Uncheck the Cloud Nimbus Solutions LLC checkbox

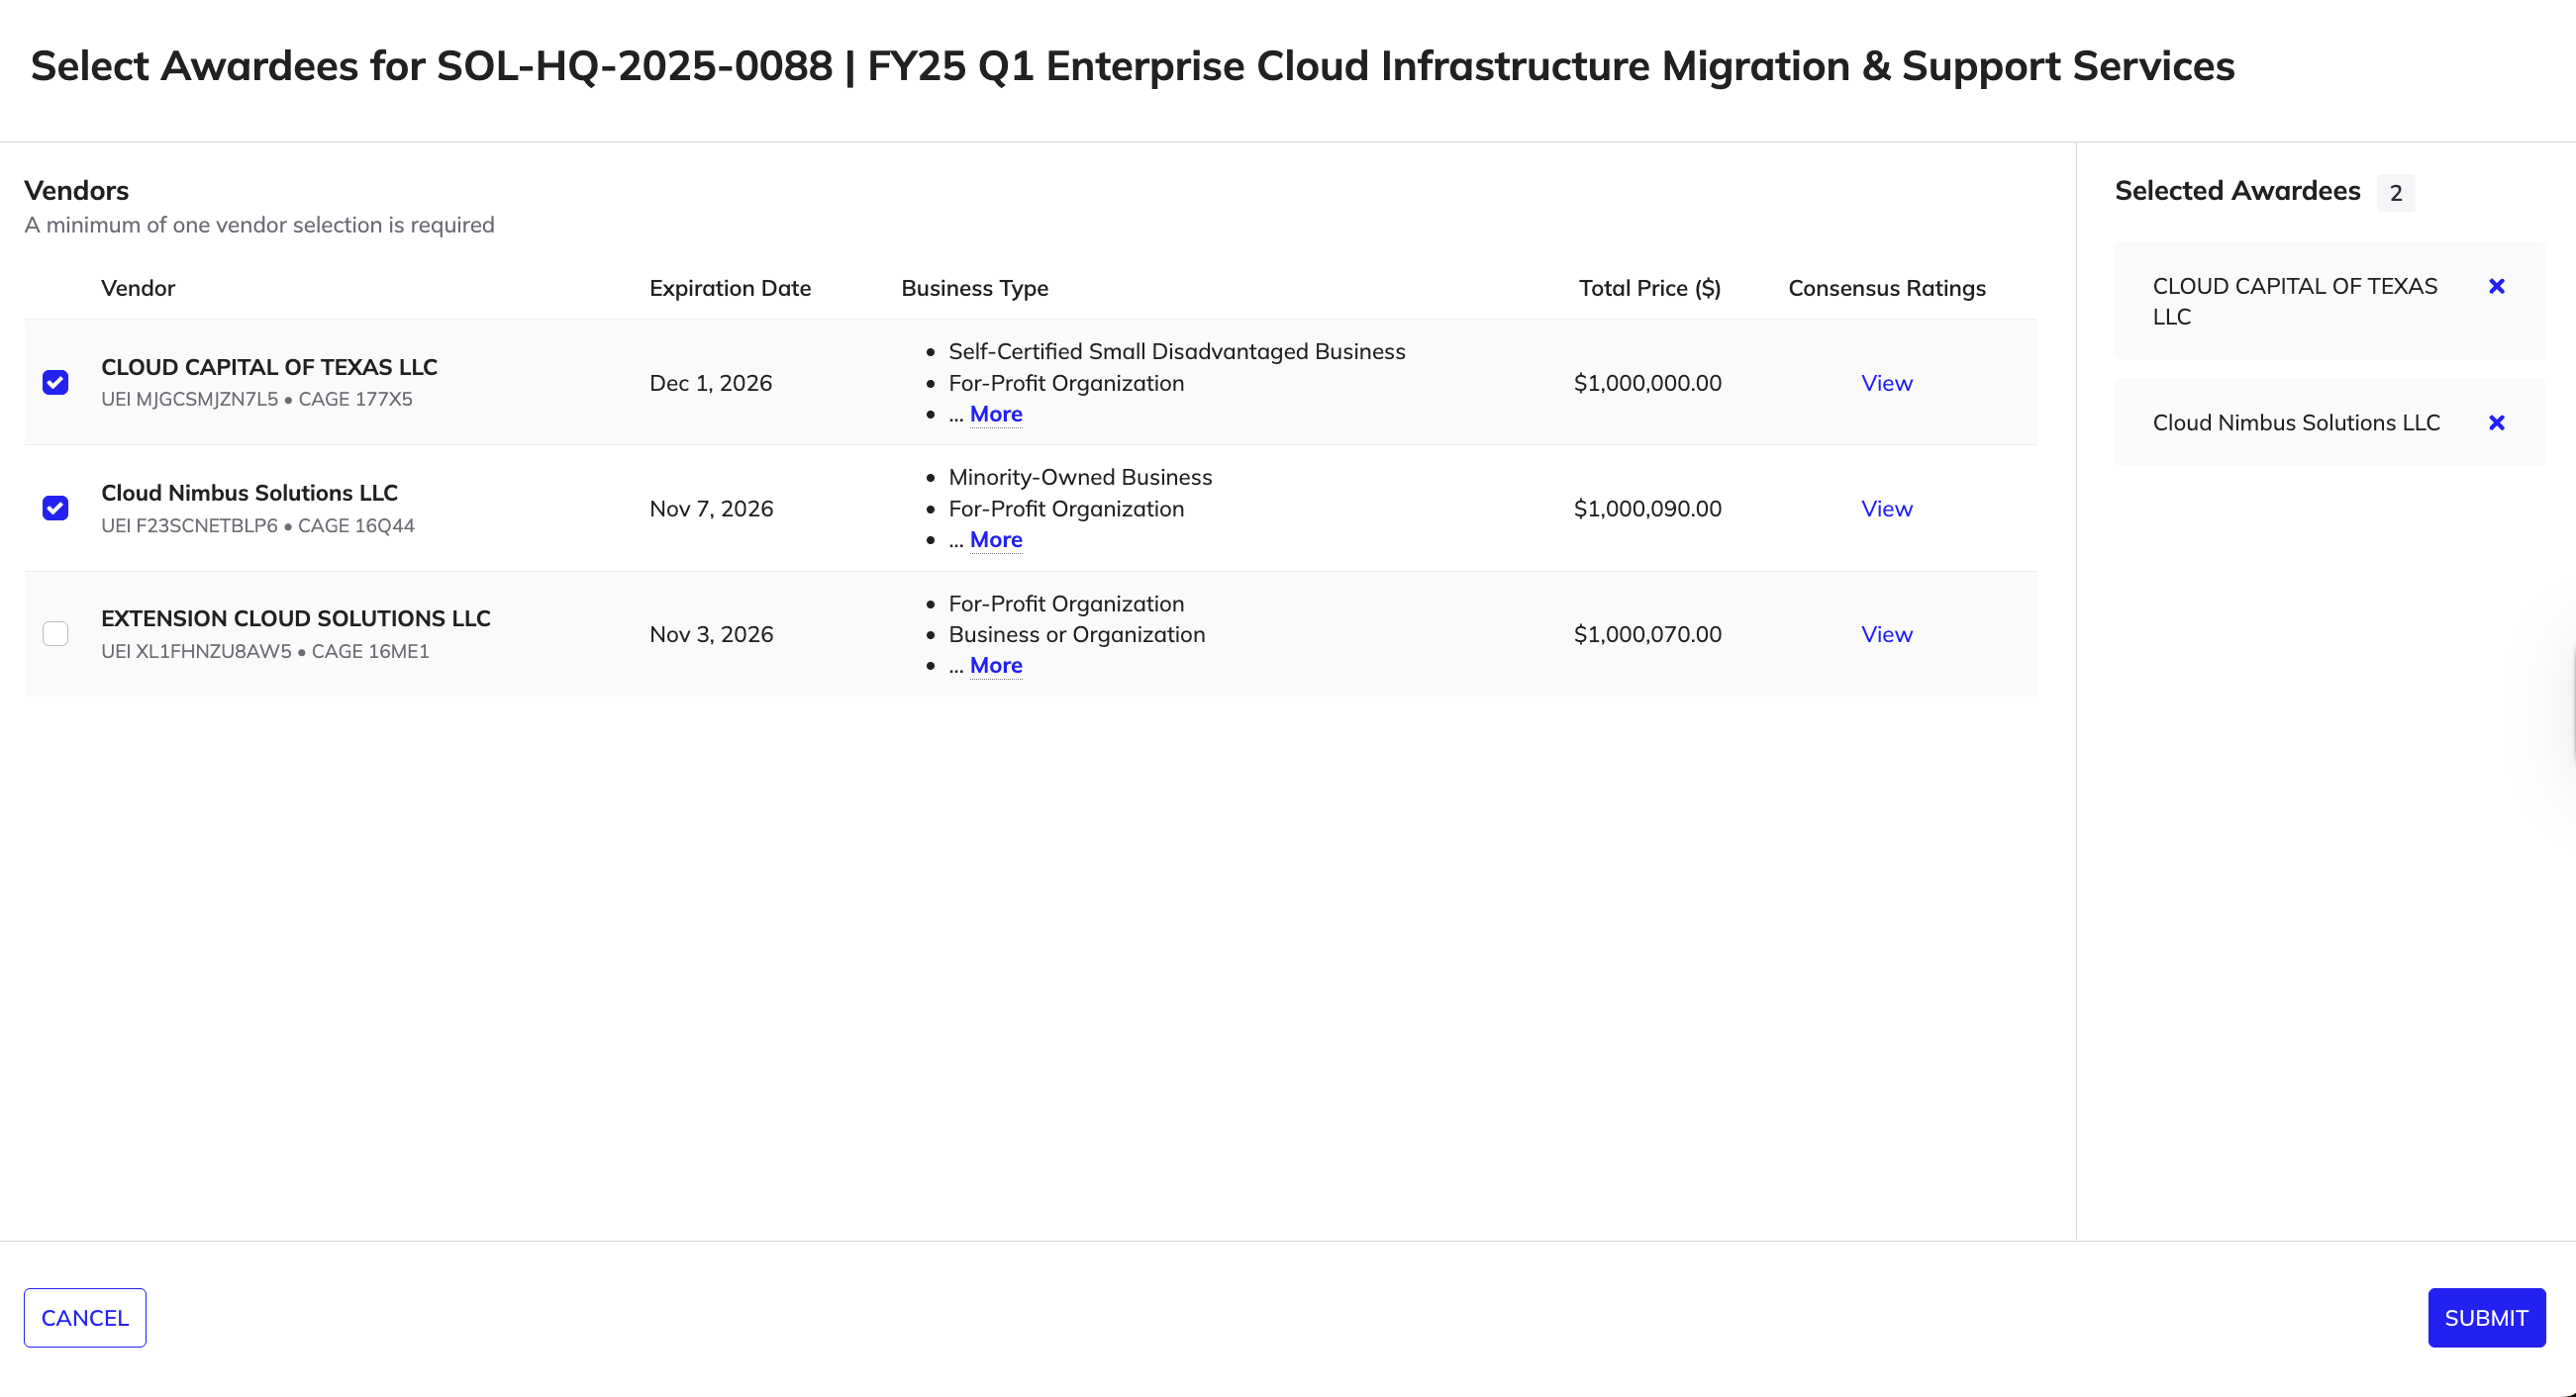pos(55,509)
